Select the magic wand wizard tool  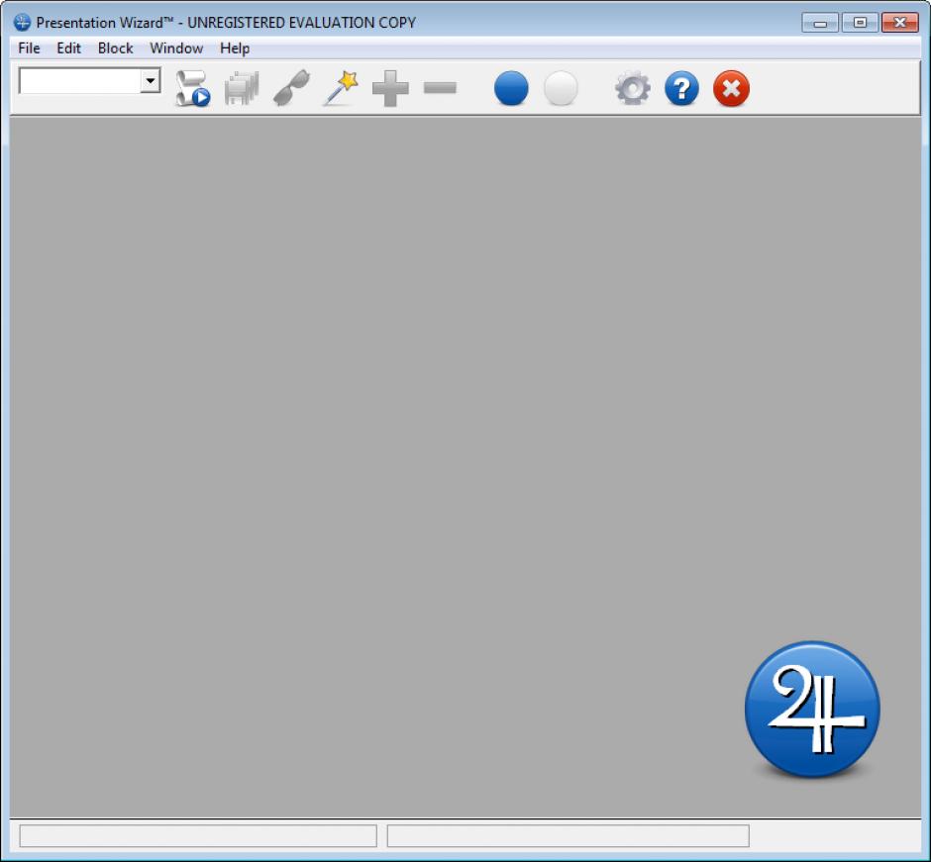340,89
